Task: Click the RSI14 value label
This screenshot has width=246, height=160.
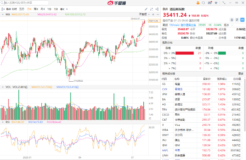Action: pyautogui.click(x=35, y=122)
